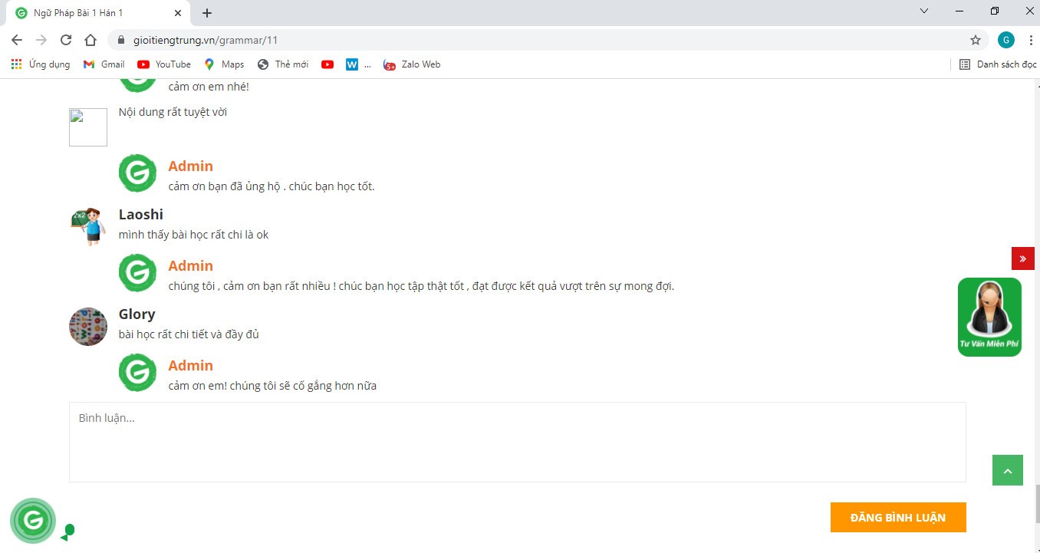This screenshot has width=1040, height=553.
Task: Open the green G chat bubble widget
Action: coord(33,521)
